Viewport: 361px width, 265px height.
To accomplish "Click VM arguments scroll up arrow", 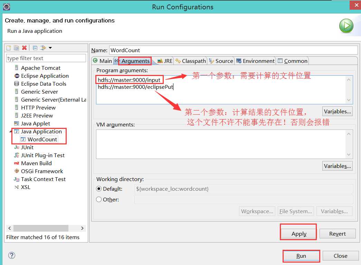I will click(349, 134).
